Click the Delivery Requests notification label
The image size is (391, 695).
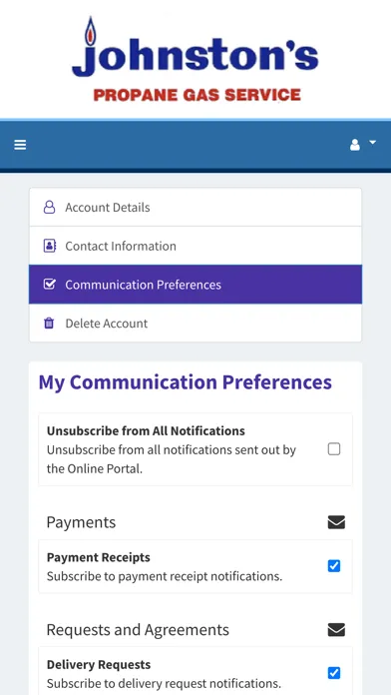pyautogui.click(x=99, y=664)
